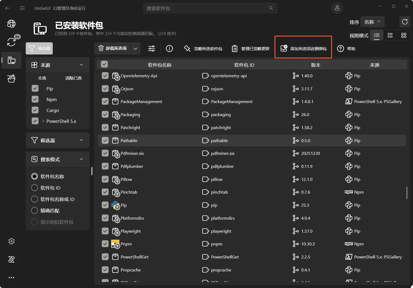413x288 pixels.
Task: Deselect the Pathable package checkbox
Action: (x=105, y=140)
